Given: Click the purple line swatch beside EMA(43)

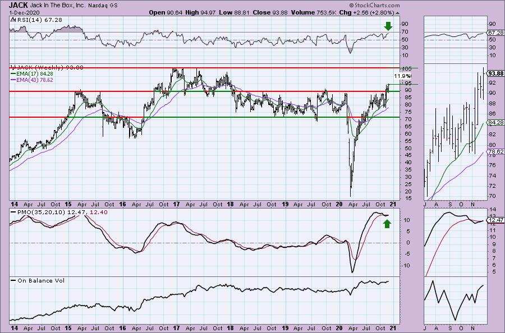Looking at the screenshot, I should coord(13,80).
